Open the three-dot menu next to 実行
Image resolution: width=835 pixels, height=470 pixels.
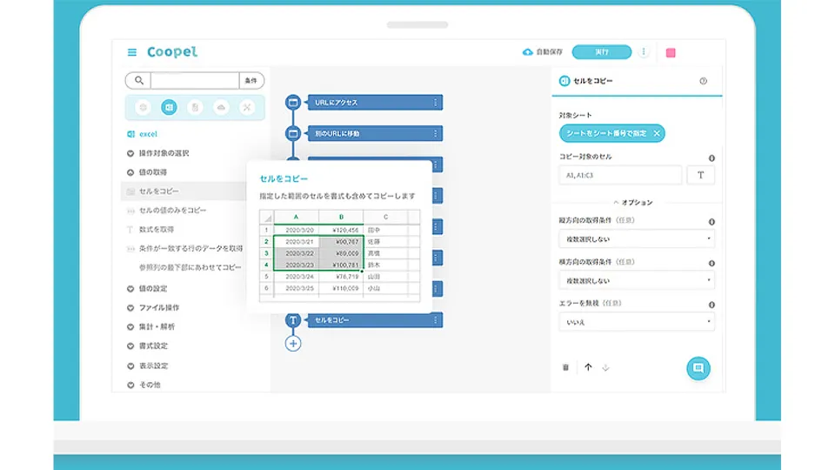pyautogui.click(x=644, y=52)
